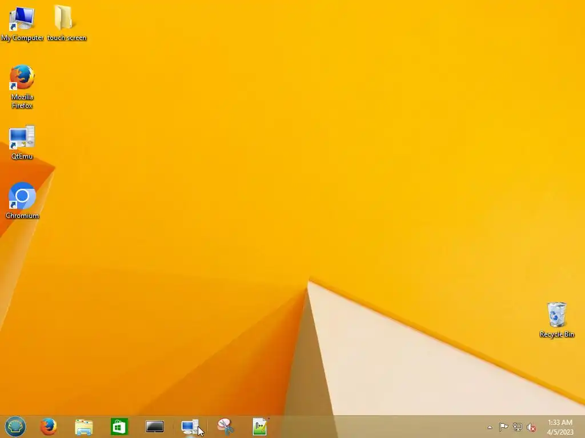Select the My Computer desktop shortcut
This screenshot has width=585, height=438.
pyautogui.click(x=22, y=23)
